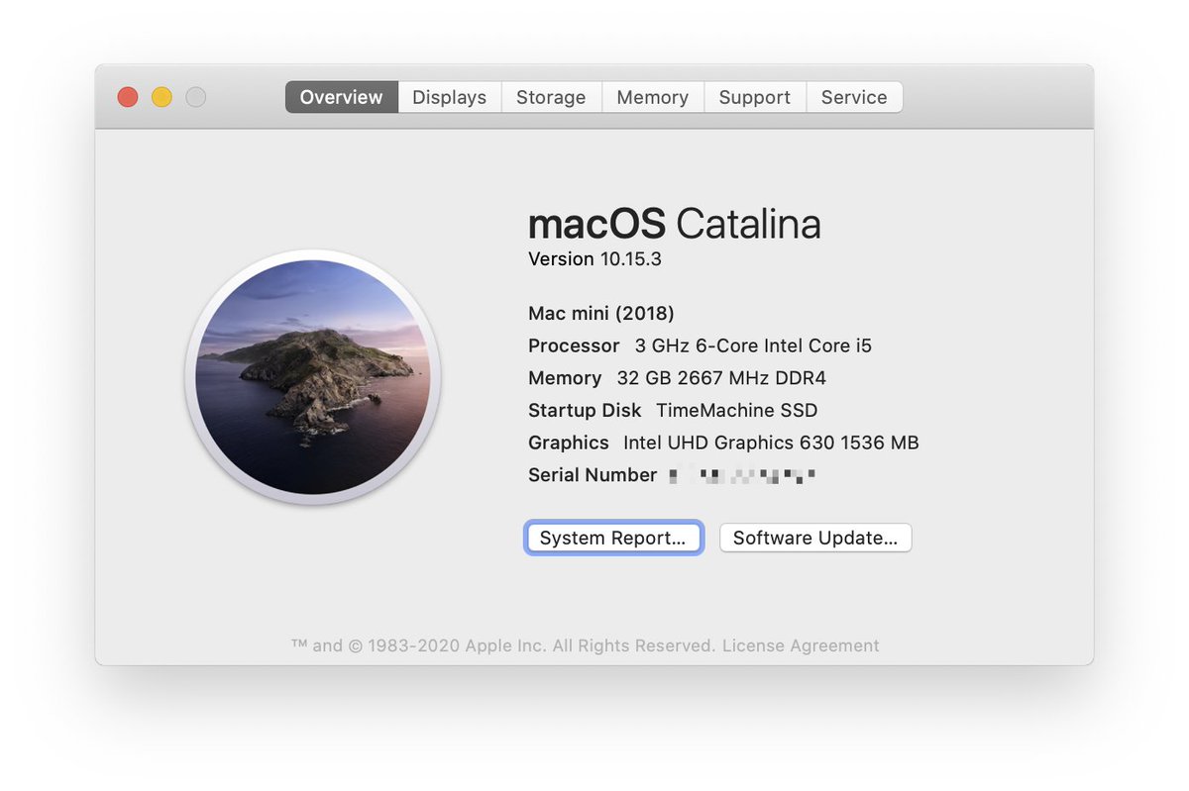Viewport: 1189px width, 791px height.
Task: Click the 3 GHz 6-Core Intel Core i5 value
Action: point(753,346)
